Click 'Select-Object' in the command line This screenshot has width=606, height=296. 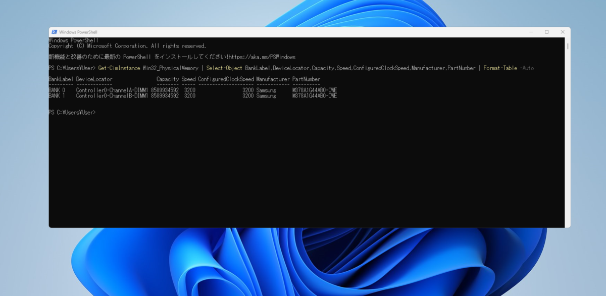pos(224,68)
